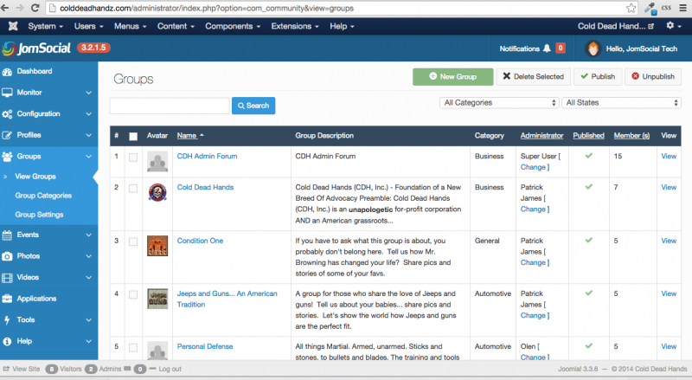Open the Extensions menu
692x380 pixels.
(295, 26)
